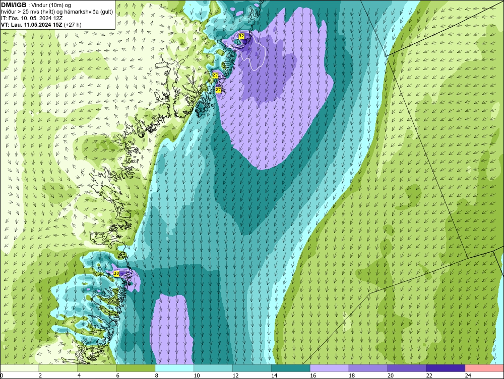Screen dimensions: 504x379
Task: Click the northernmost yellow 27 gust label
Action: (x=215, y=75)
